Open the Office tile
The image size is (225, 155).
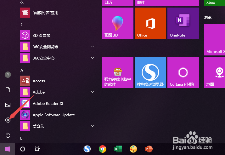point(150,23)
